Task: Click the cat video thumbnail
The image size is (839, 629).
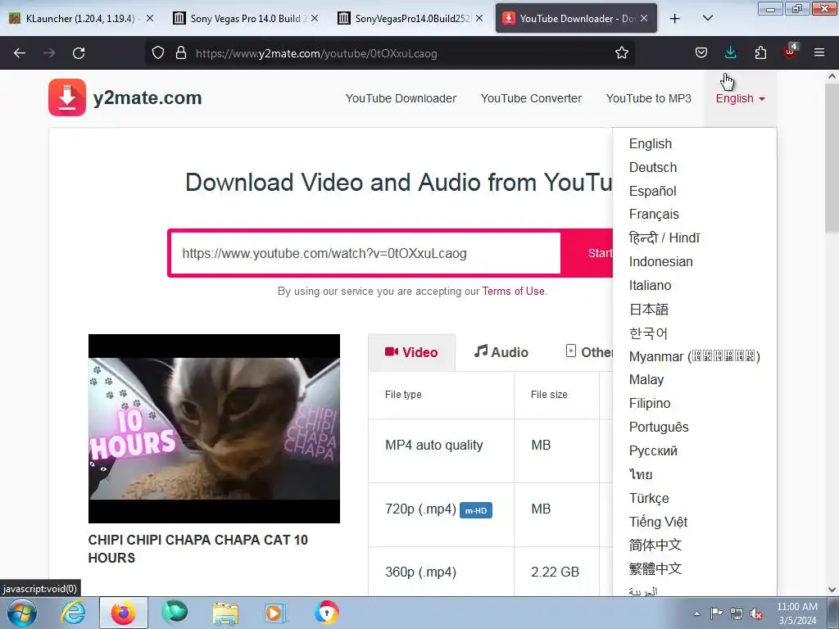Action: click(x=214, y=428)
